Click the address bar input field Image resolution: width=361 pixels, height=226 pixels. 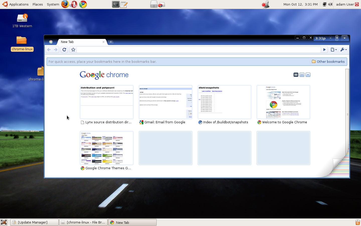click(198, 50)
